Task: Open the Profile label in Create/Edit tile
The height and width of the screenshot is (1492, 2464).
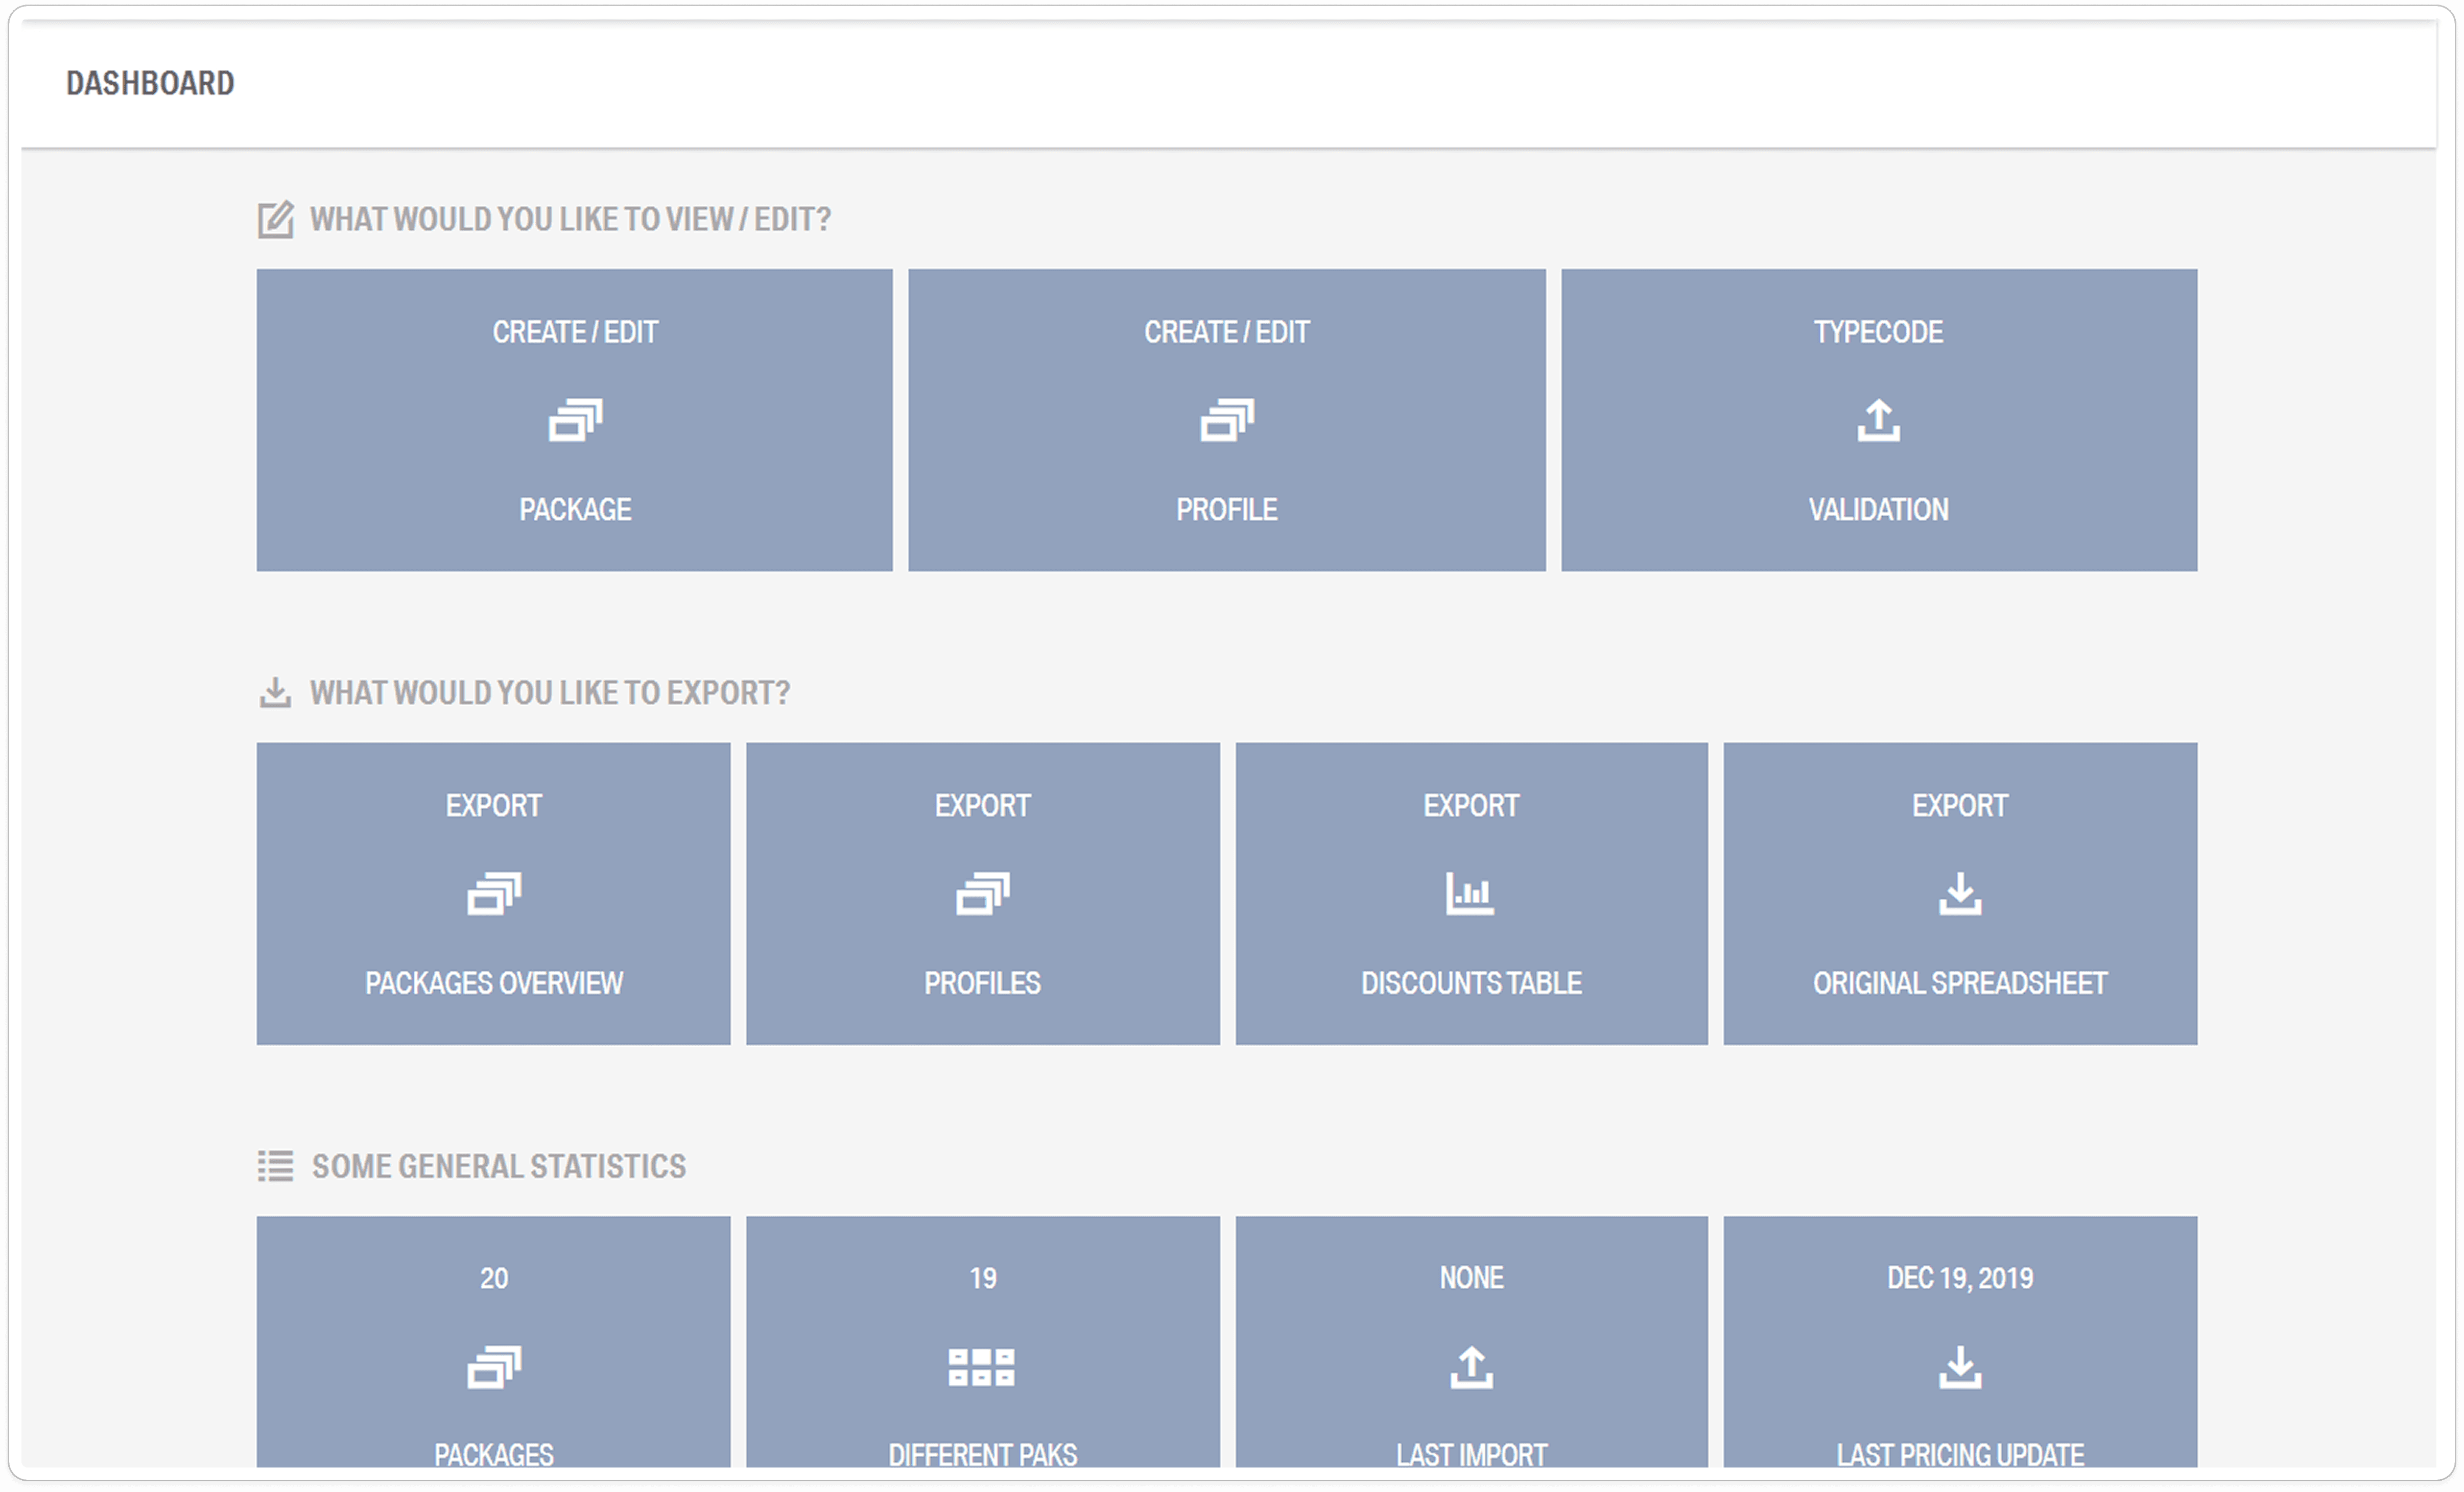Action: click(x=1227, y=510)
